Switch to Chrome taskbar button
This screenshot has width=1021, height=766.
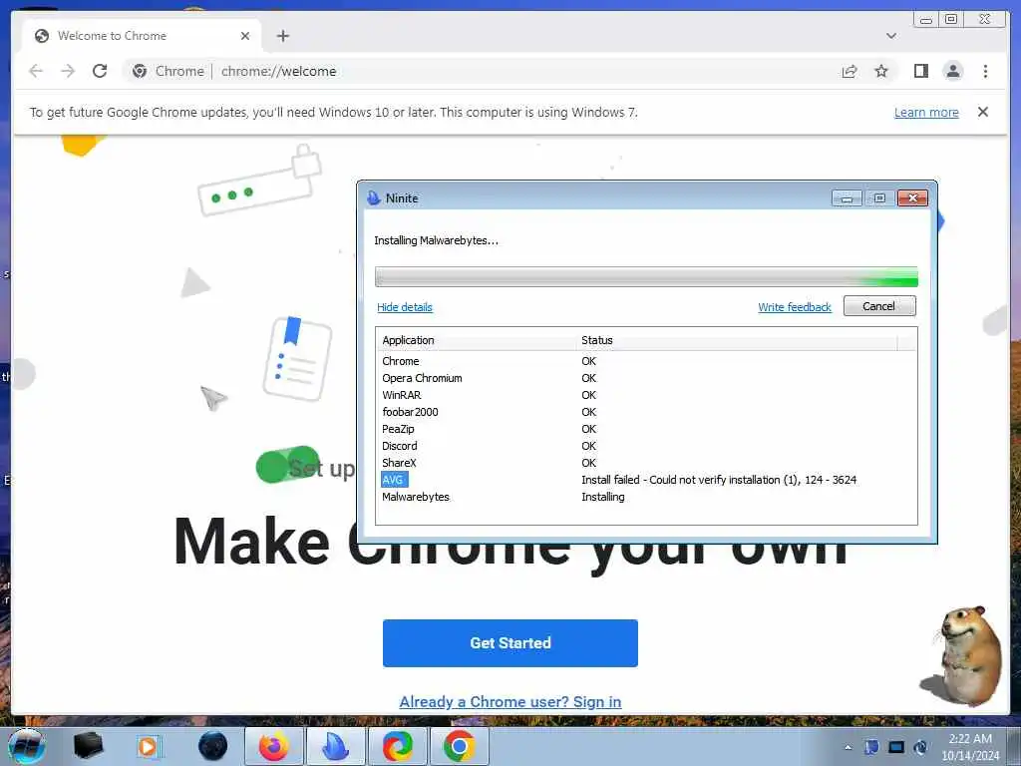click(x=459, y=746)
